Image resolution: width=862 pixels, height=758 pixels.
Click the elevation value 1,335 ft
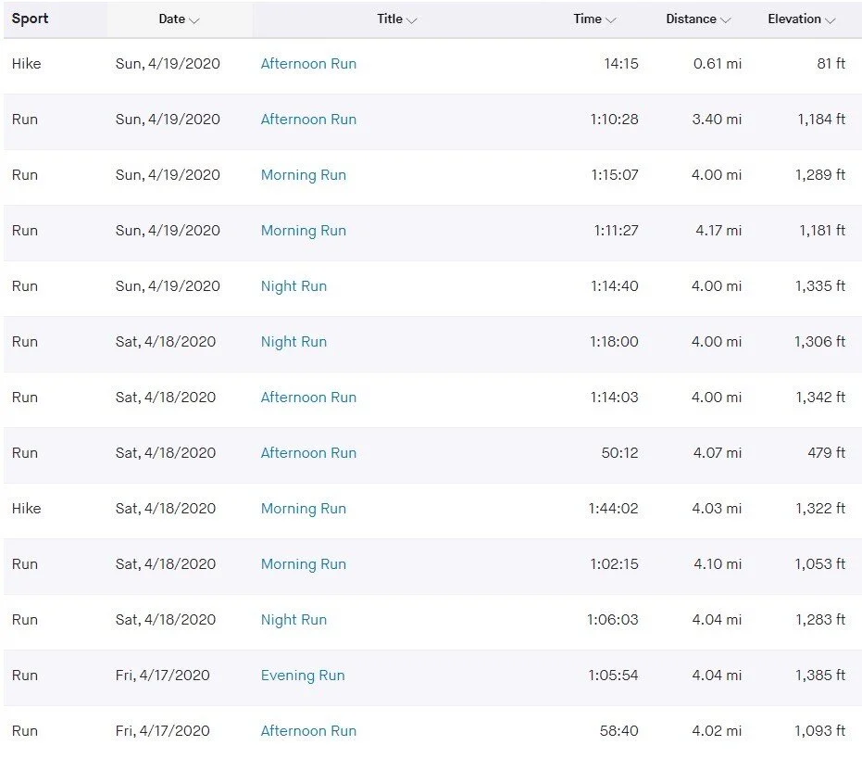820,286
